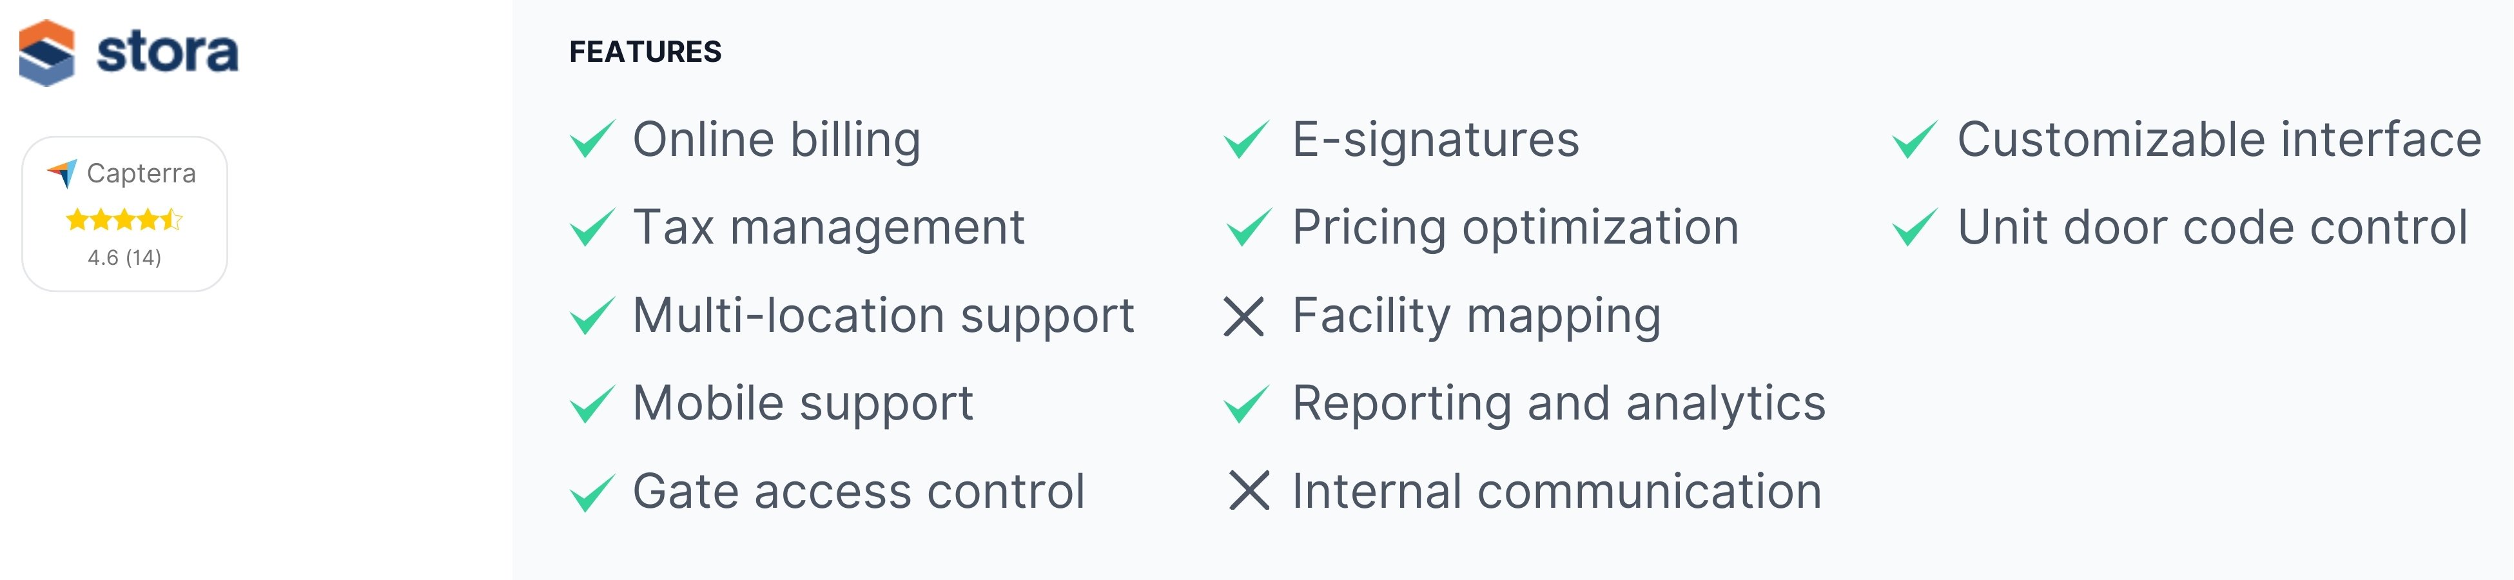The image size is (2514, 580).
Task: Click the Stora logo icon
Action: 47,53
